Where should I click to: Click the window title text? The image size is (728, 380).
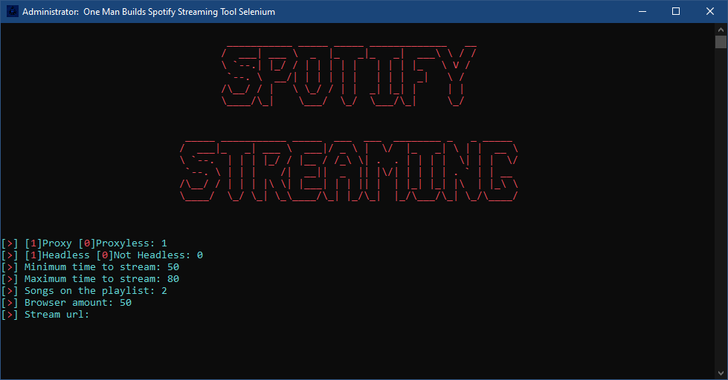[149, 12]
